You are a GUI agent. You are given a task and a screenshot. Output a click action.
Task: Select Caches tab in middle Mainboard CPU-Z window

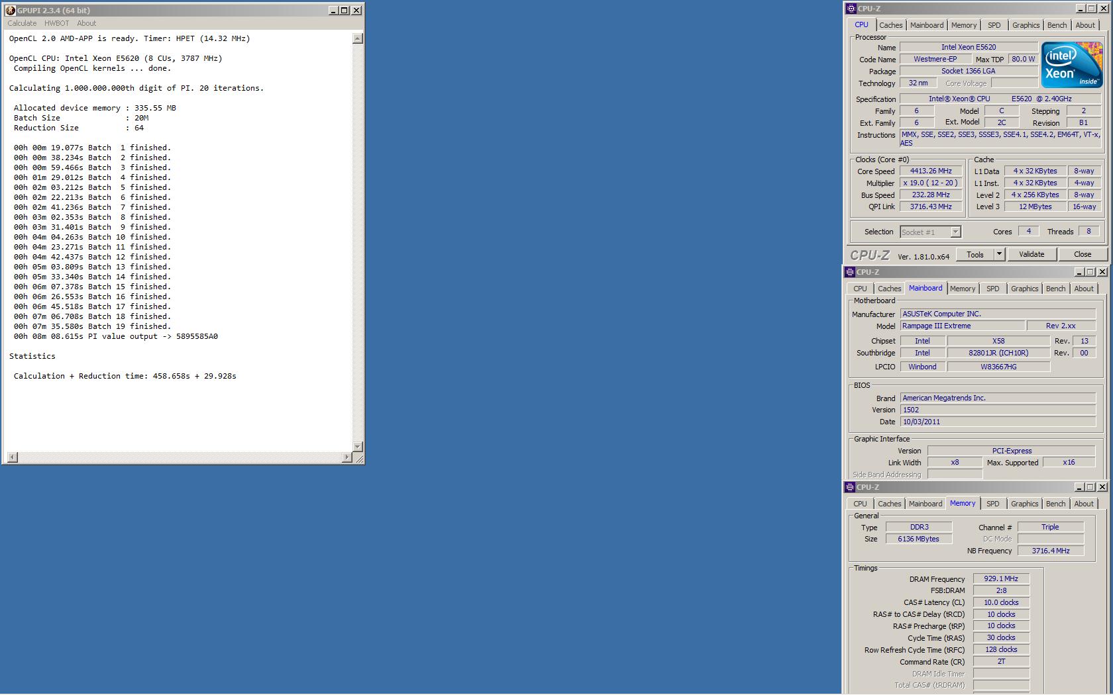pos(889,289)
